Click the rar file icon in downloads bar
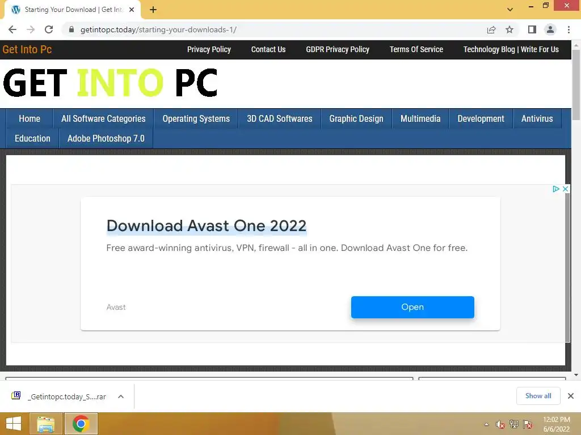The width and height of the screenshot is (581, 435). click(16, 396)
